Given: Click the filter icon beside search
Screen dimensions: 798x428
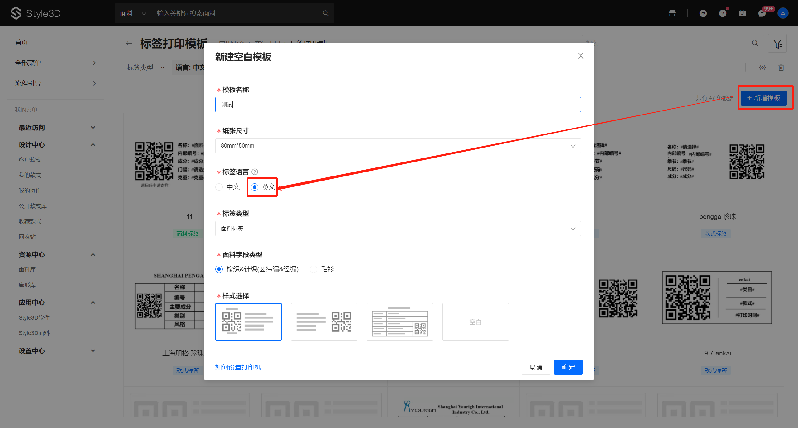Looking at the screenshot, I should click(777, 44).
